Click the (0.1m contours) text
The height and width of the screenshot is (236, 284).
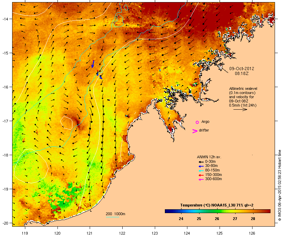pos(242,93)
